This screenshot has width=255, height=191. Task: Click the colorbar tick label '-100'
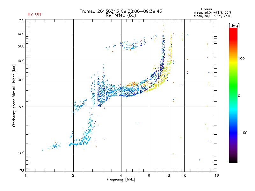243,133
